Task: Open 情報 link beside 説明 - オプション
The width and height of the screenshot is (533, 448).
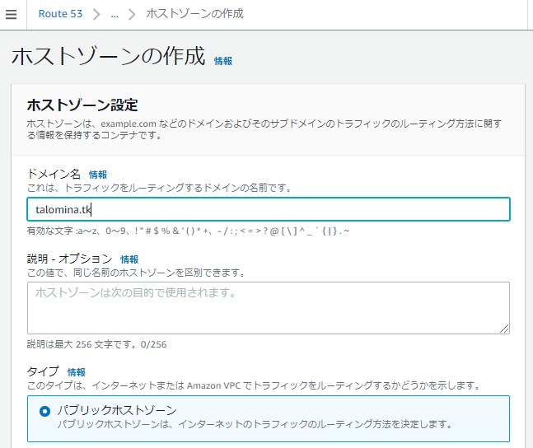Action: [129, 259]
